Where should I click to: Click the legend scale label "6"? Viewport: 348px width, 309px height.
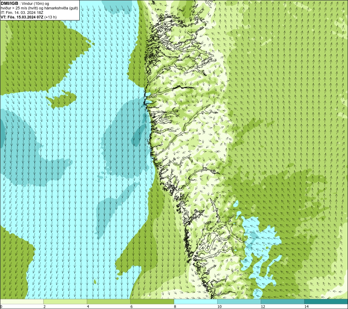coord(132,307)
